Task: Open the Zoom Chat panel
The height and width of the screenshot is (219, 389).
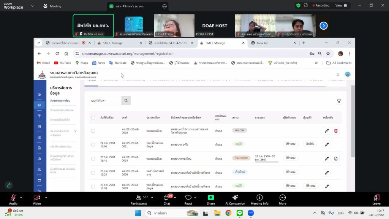Action: [x=166, y=198]
